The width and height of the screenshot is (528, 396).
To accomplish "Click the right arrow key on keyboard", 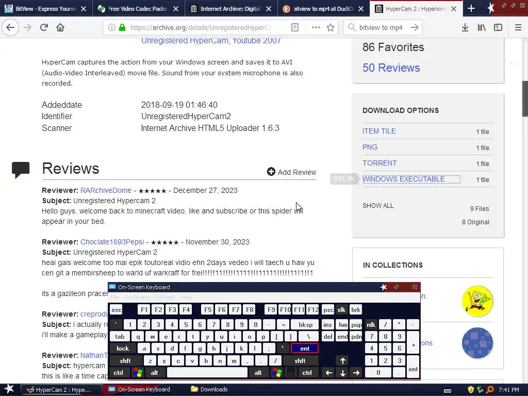I will pyautogui.click(x=356, y=373).
